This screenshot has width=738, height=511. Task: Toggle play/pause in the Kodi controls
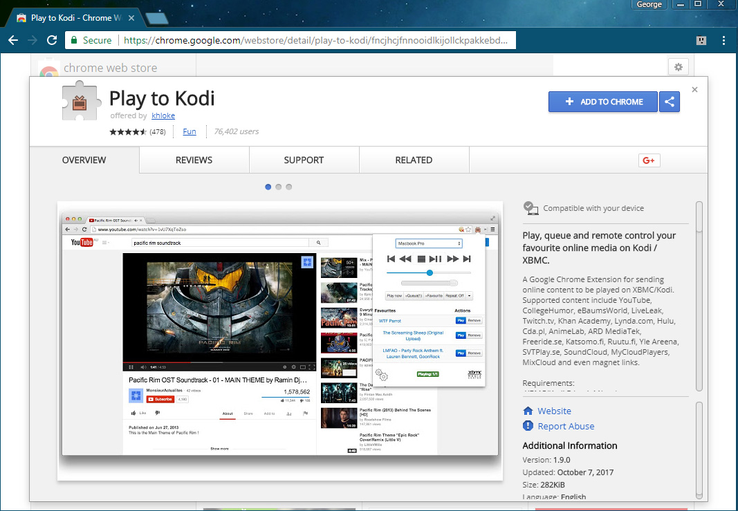435,259
